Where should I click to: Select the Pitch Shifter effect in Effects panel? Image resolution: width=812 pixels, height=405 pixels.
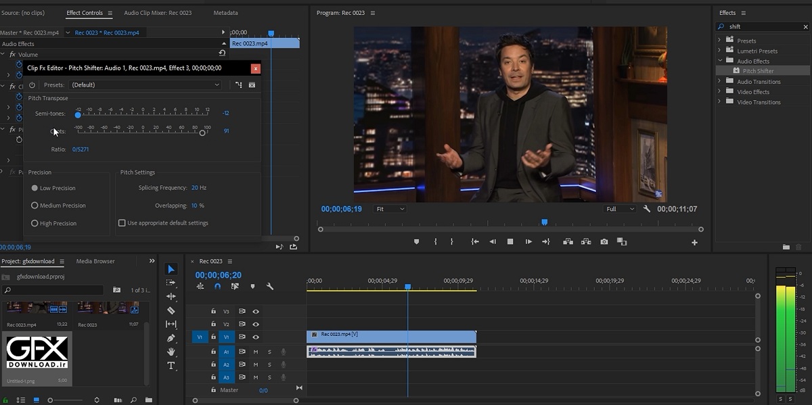757,71
